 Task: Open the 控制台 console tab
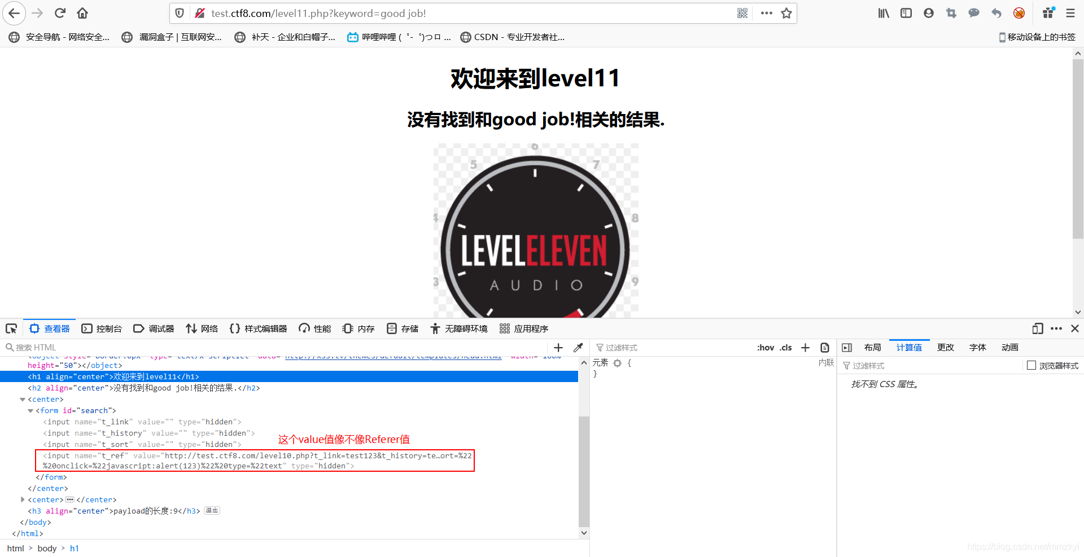102,328
